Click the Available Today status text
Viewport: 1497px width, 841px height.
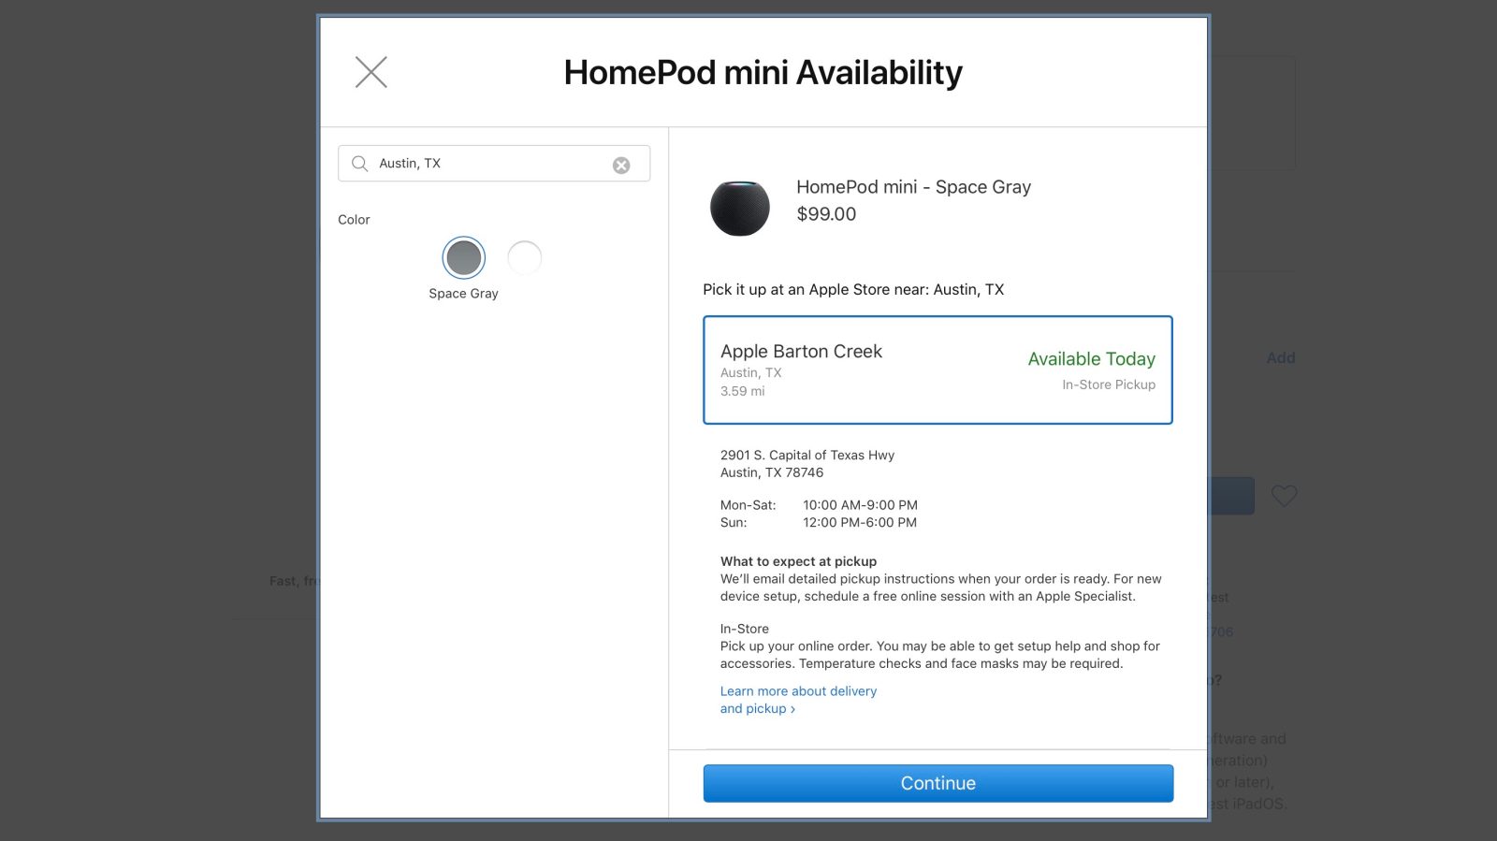[x=1091, y=359]
